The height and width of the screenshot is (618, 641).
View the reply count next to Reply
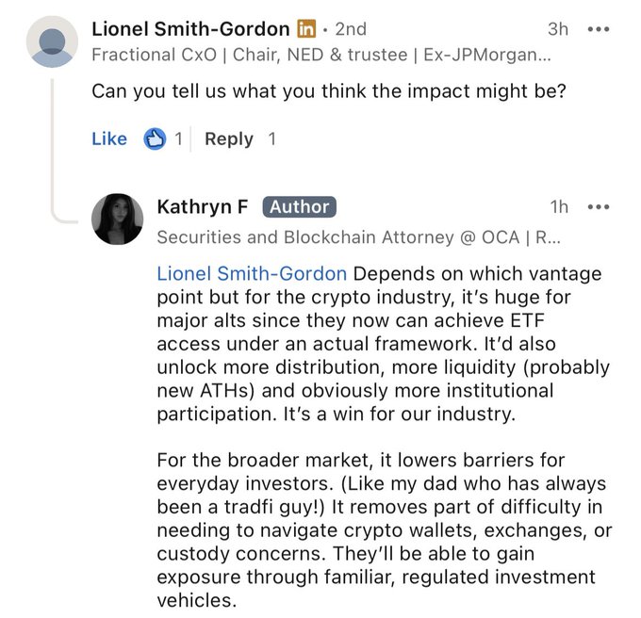pos(272,139)
